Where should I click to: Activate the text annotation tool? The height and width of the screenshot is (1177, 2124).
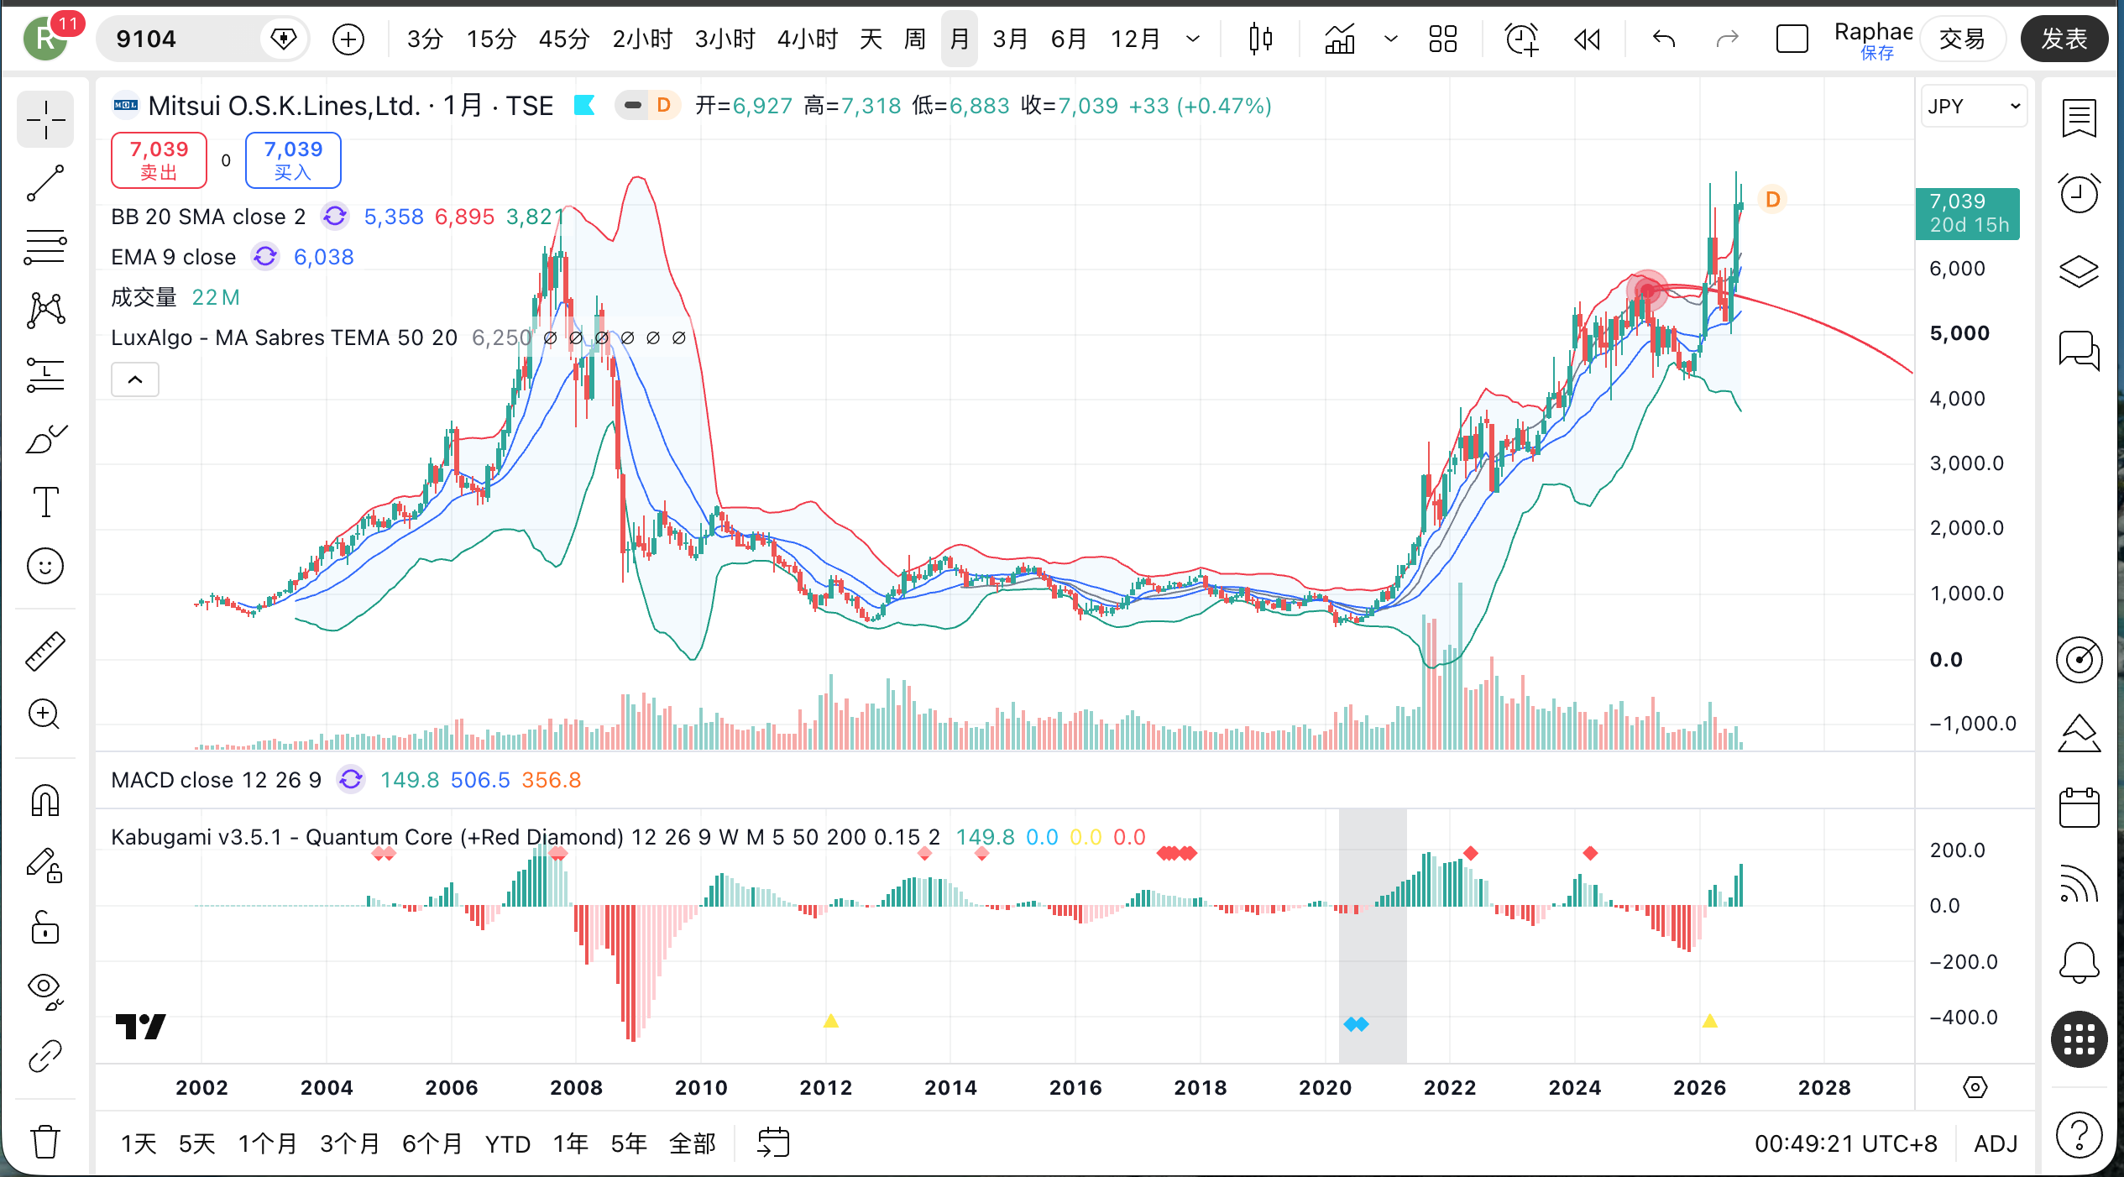pos(45,502)
